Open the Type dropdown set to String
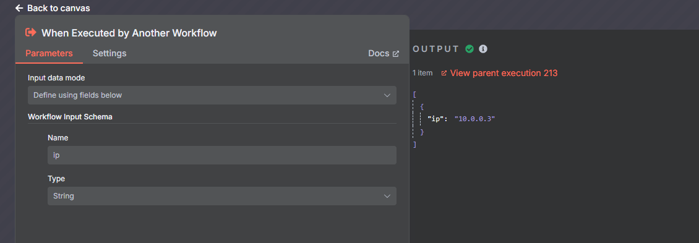 [x=222, y=196]
